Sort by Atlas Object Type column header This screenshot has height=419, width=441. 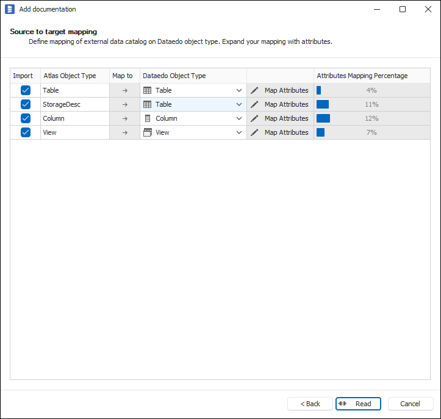coord(70,76)
